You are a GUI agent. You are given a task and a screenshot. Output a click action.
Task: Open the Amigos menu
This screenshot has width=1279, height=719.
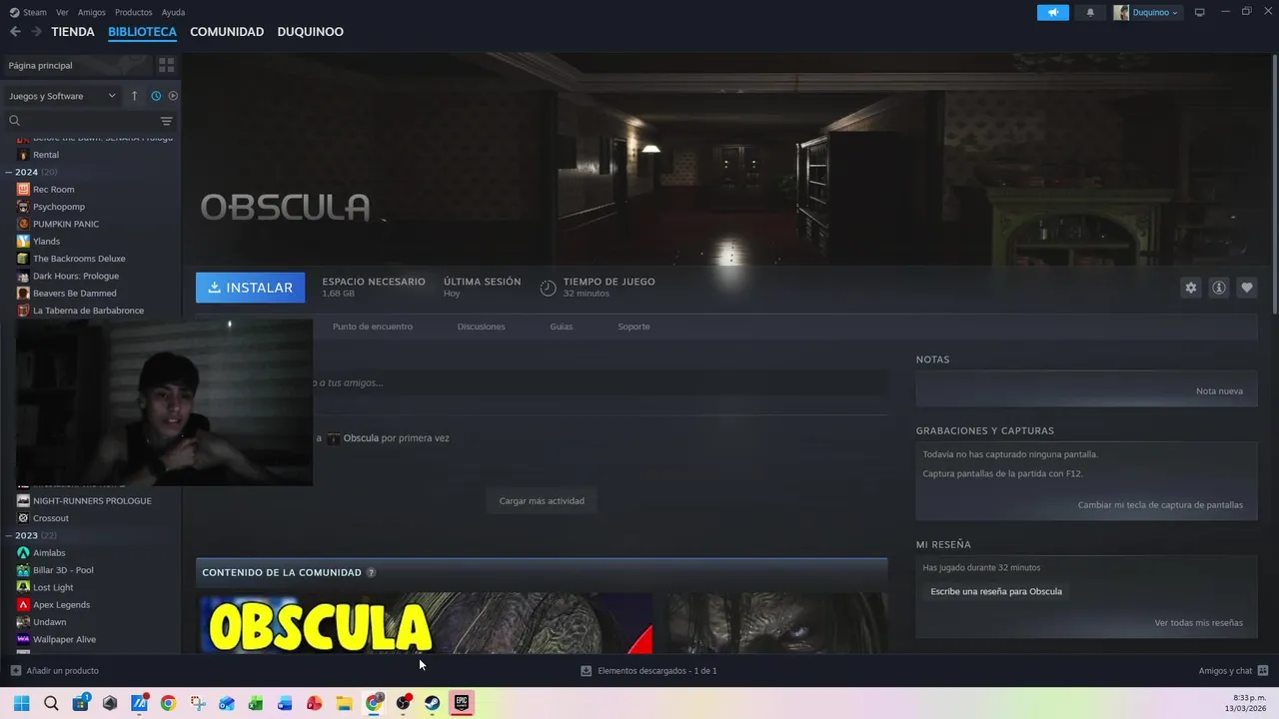92,12
